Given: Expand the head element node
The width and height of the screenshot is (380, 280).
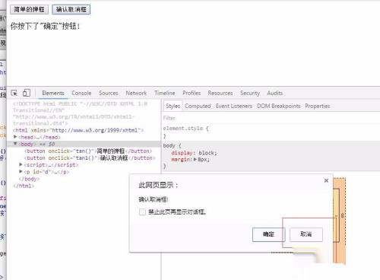Looking at the screenshot, I should 15,137.
